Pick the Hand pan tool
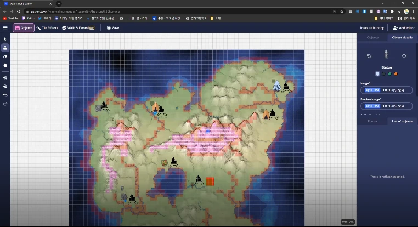Screen dimensions: 418x227 5,65
